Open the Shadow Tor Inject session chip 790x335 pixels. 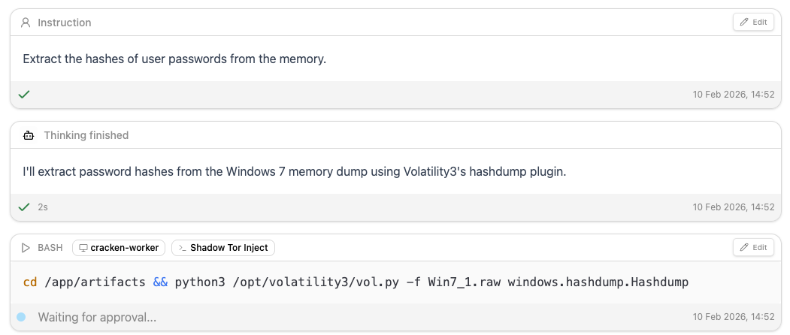point(223,248)
